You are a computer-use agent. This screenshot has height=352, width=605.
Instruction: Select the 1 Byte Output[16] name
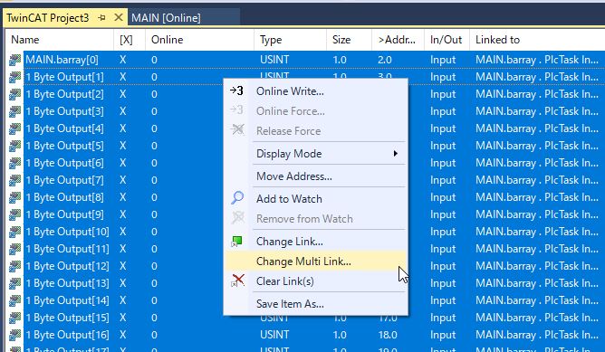coord(68,335)
